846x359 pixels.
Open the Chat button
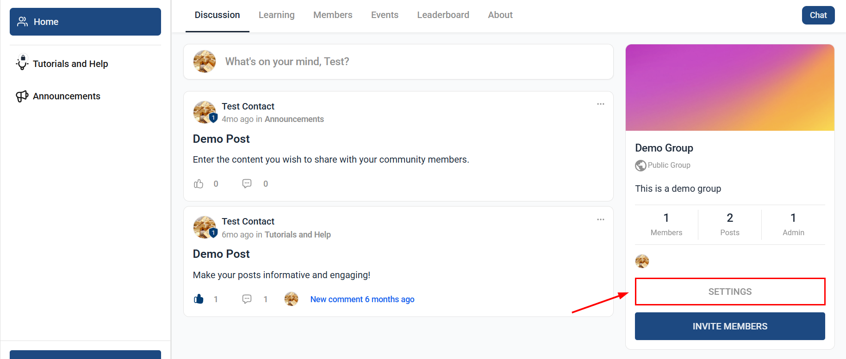(818, 15)
